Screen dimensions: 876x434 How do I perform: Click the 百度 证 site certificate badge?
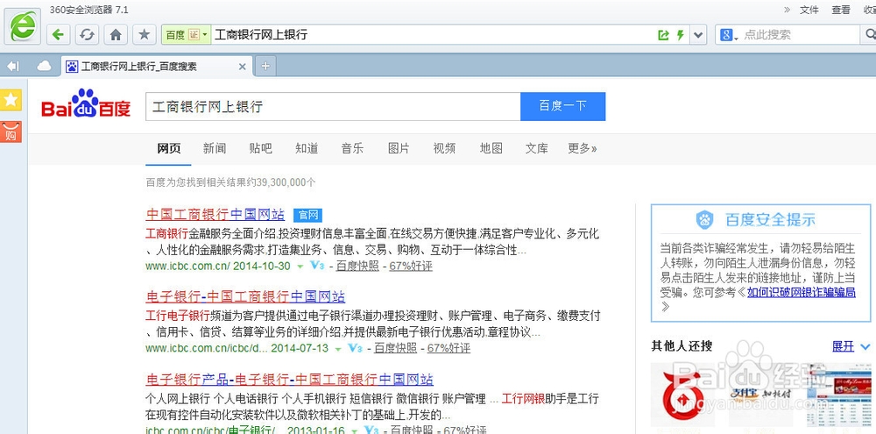click(186, 35)
